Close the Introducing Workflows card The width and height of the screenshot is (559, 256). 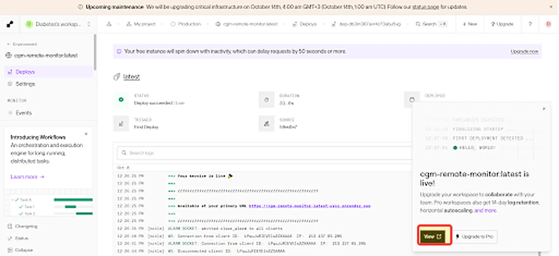point(86,134)
